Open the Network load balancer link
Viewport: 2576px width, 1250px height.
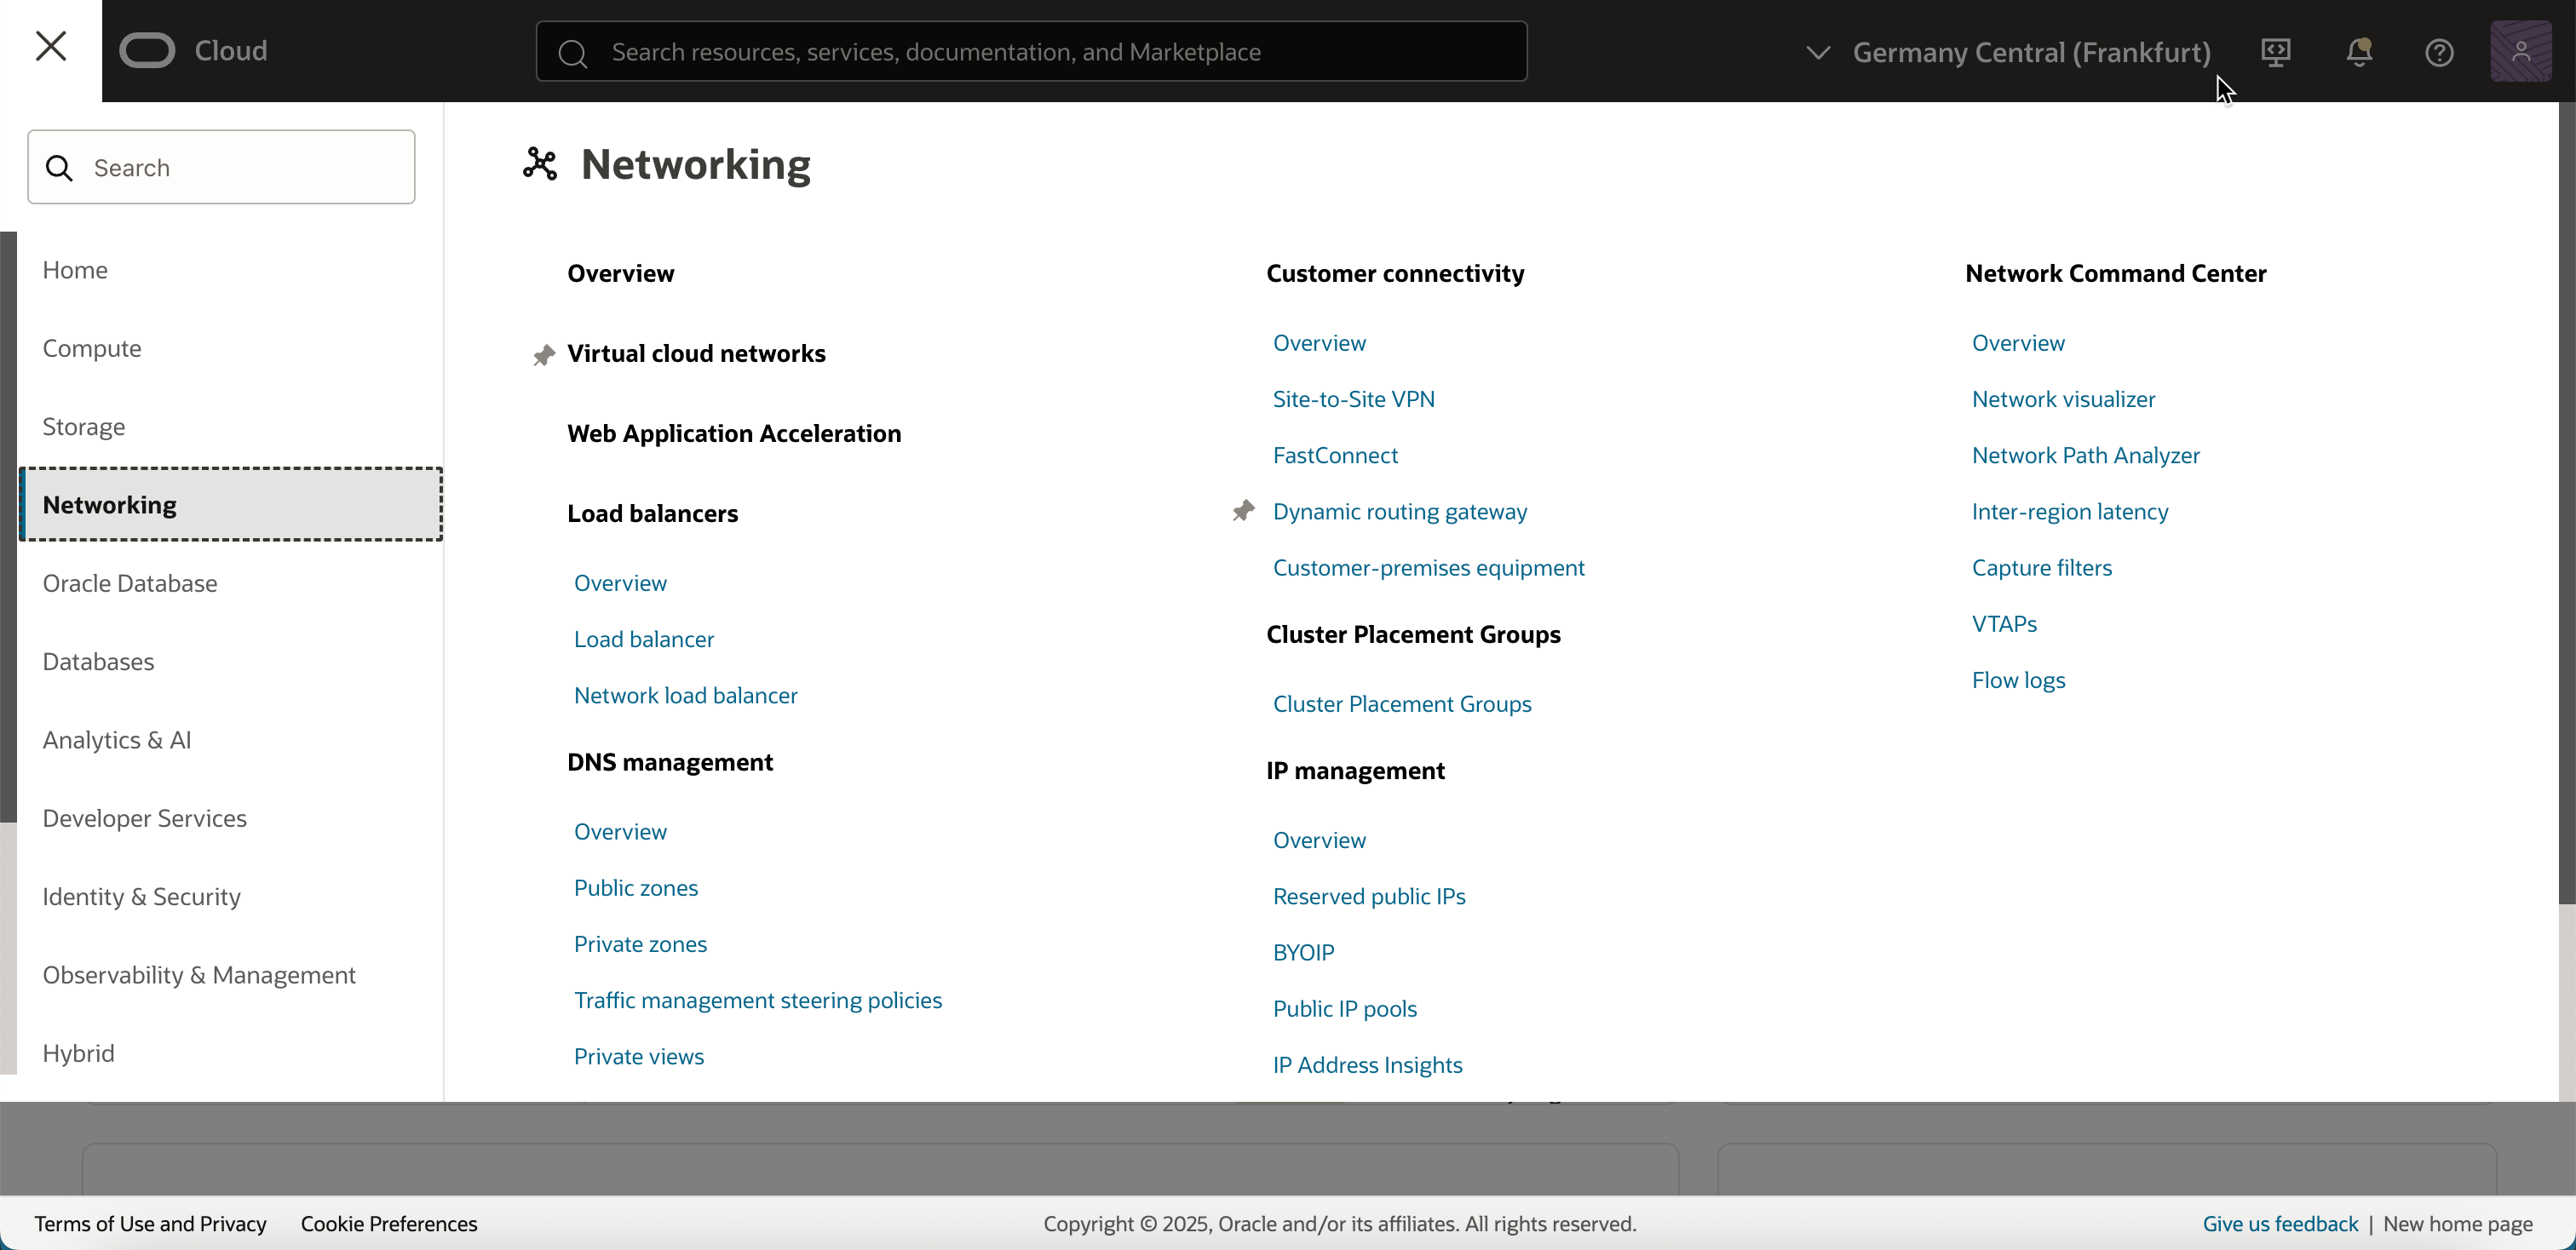tap(685, 696)
